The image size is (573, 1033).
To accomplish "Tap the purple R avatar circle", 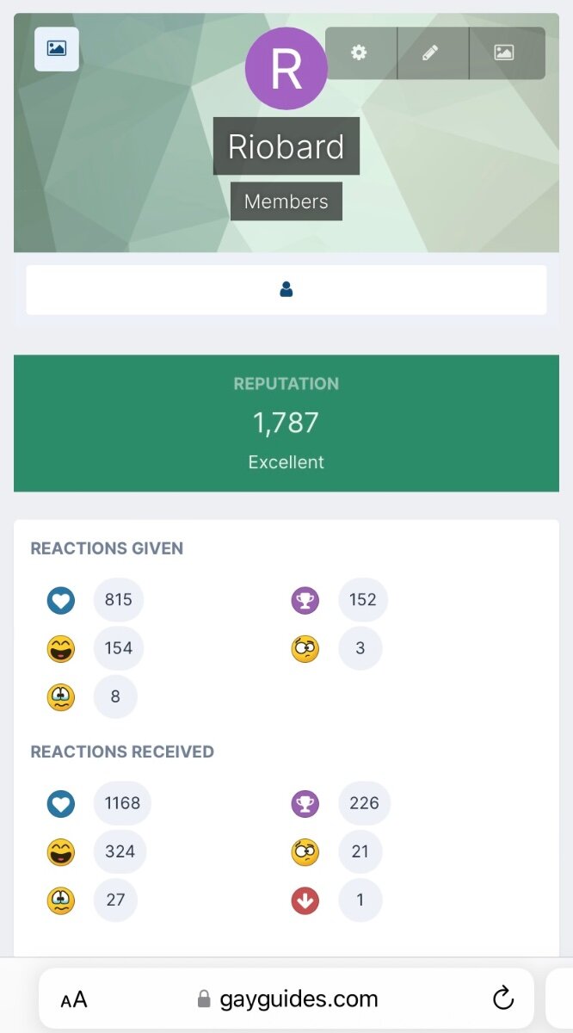I will [x=286, y=69].
